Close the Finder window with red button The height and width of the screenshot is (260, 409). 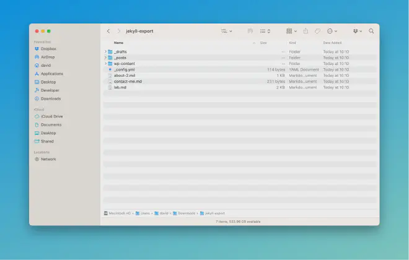tap(37, 31)
